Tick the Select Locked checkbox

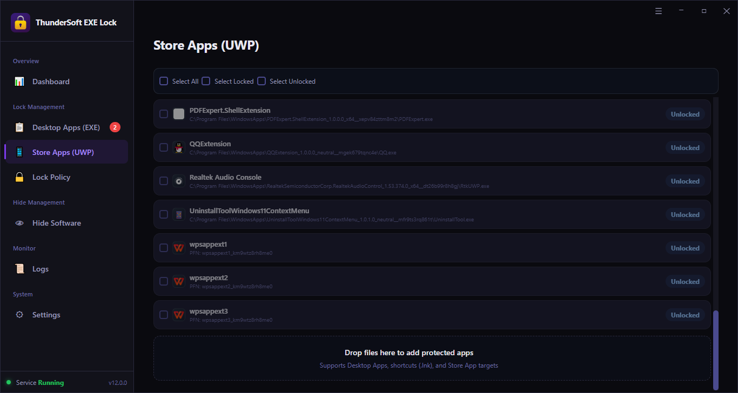pos(206,81)
